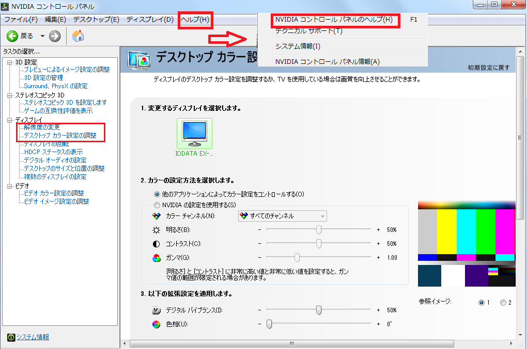Open 解像度の変更 task
Image resolution: width=527 pixels, height=349 pixels.
tap(42, 127)
